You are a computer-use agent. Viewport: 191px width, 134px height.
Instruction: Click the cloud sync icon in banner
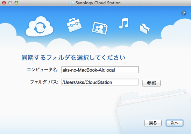point(39,26)
